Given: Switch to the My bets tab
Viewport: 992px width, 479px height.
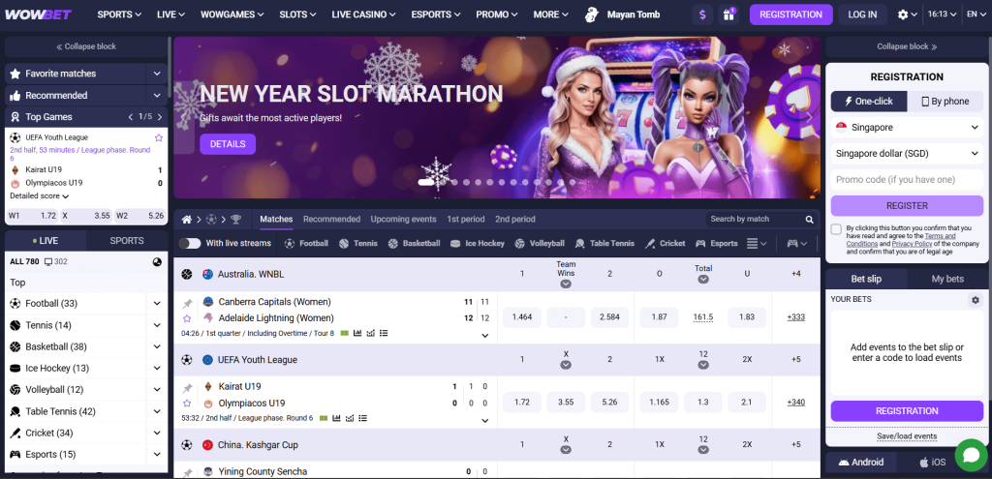Looking at the screenshot, I should (x=946, y=279).
